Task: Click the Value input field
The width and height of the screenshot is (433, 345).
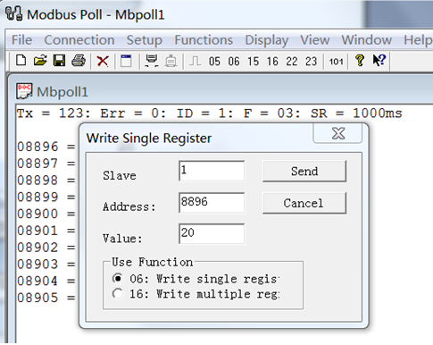Action: tap(212, 233)
